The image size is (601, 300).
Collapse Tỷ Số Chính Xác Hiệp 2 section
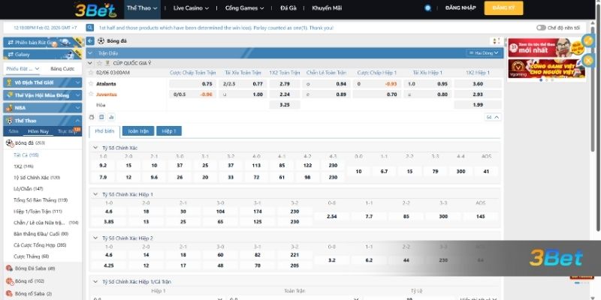(95, 238)
